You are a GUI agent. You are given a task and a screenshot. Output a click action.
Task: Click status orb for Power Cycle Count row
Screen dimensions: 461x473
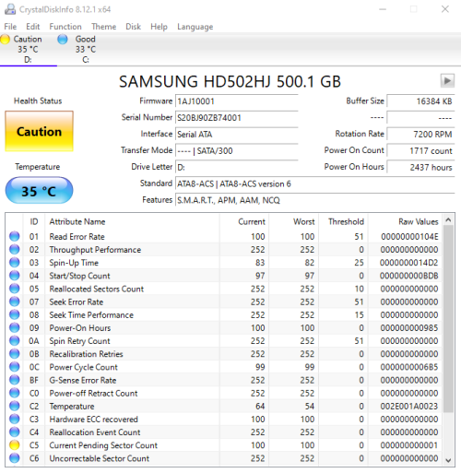[15, 367]
